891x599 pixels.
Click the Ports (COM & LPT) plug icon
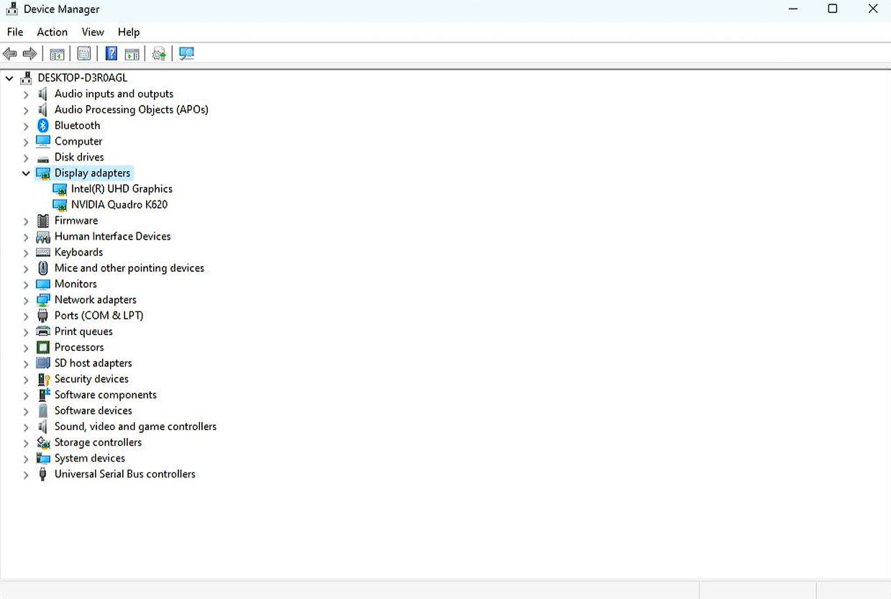43,316
